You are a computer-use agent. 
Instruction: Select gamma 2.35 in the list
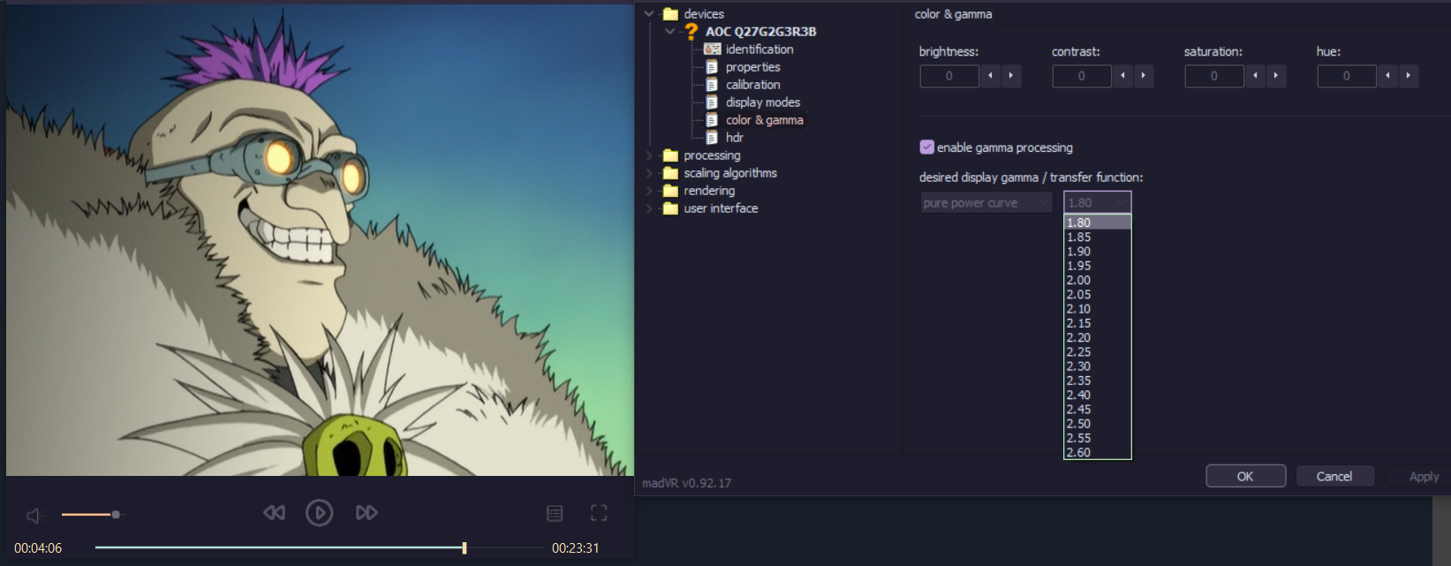[1098, 381]
